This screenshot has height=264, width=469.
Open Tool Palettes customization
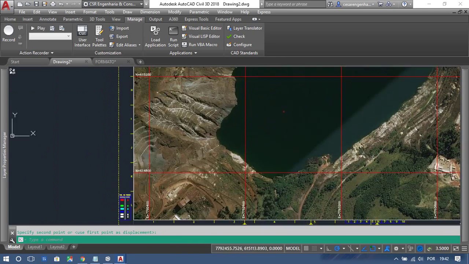[99, 36]
